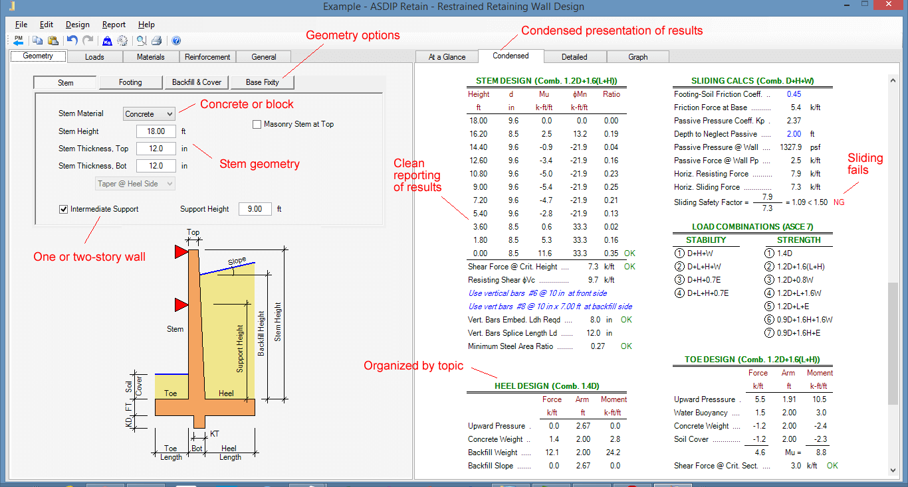Click the Copy icon in the toolbar
The width and height of the screenshot is (908, 487).
pos(38,40)
